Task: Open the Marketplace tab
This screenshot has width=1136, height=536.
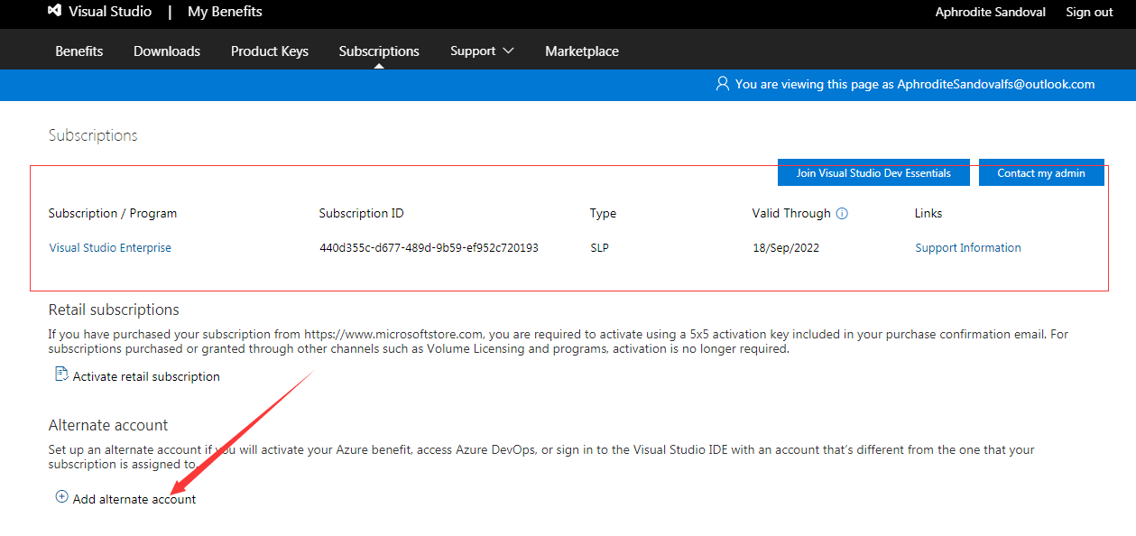Action: tap(582, 51)
